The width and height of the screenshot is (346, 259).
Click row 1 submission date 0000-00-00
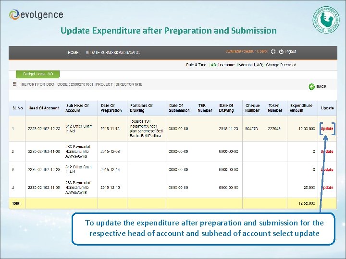[178, 129]
